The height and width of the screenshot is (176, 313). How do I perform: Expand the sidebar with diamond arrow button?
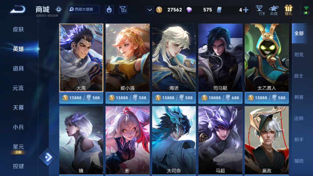[x=48, y=157]
